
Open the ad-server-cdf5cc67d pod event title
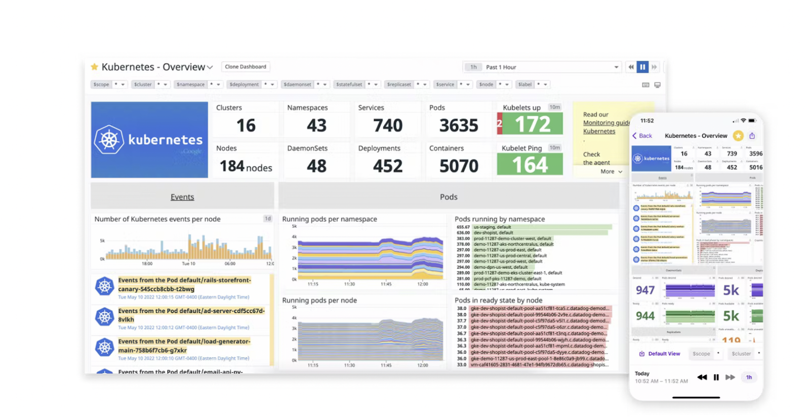pos(191,315)
